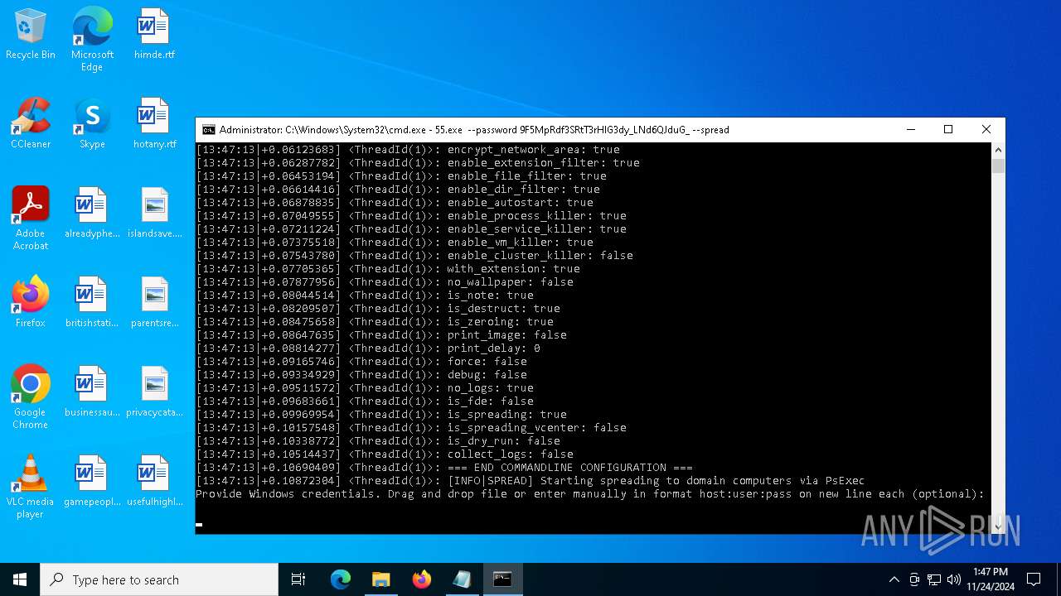Click the cmd window title bar icon
Image resolution: width=1061 pixels, height=596 pixels.
[209, 130]
